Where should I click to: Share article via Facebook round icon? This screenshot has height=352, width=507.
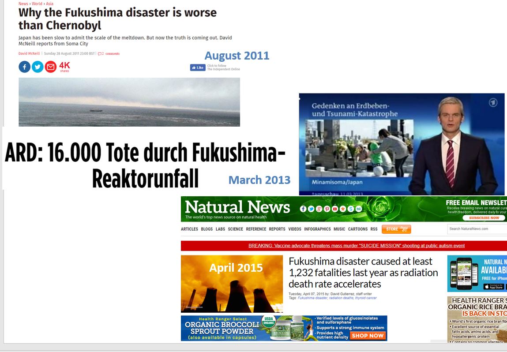point(24,67)
